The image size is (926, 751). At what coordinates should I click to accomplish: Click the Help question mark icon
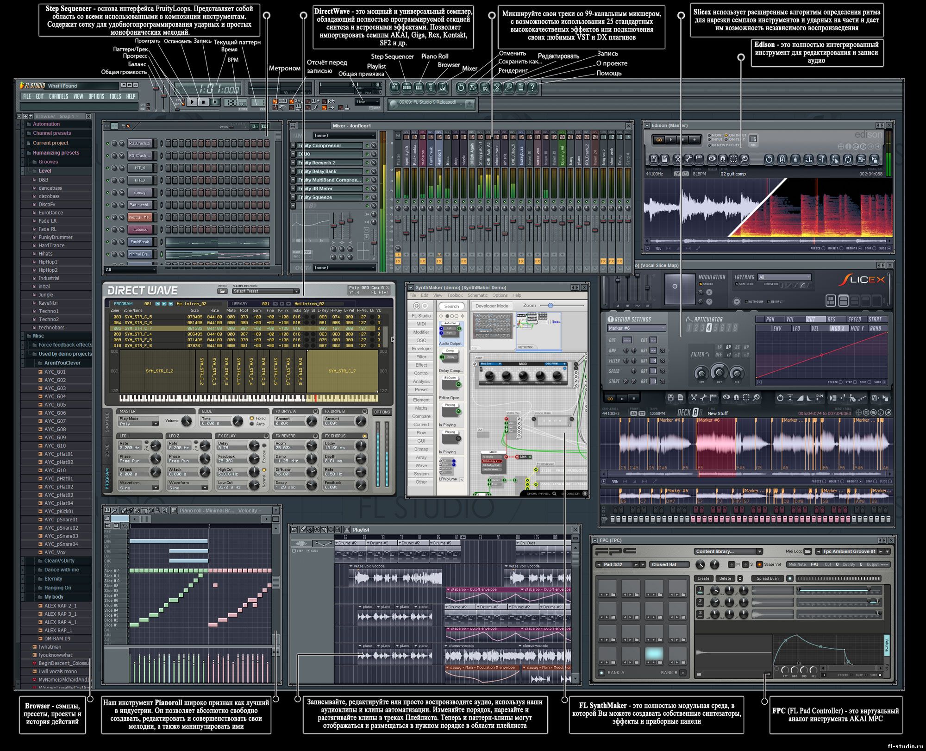tap(532, 87)
